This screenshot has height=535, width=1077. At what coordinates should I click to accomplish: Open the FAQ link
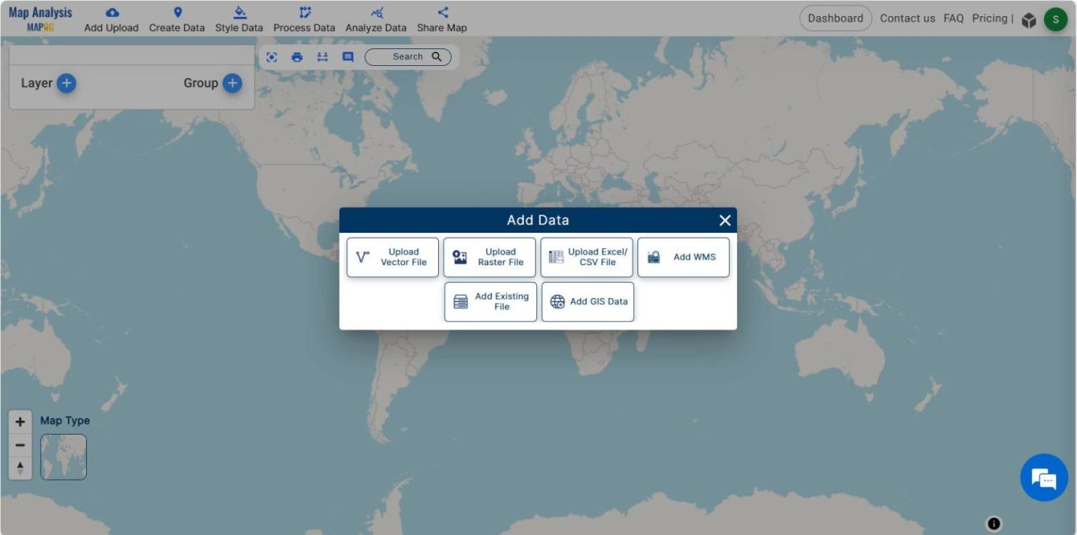pyautogui.click(x=954, y=19)
